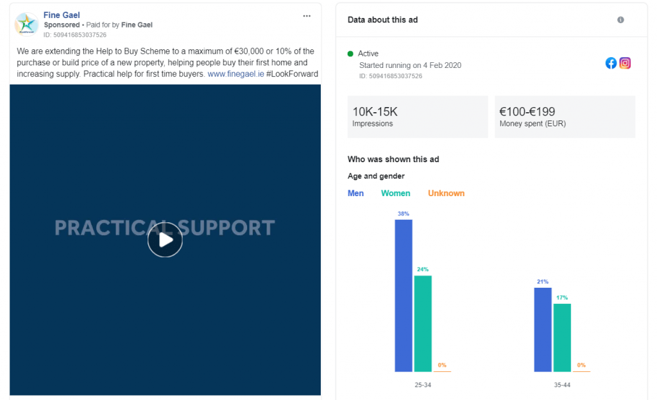Open the three-dots ad options menu
657x400 pixels.
tap(307, 15)
